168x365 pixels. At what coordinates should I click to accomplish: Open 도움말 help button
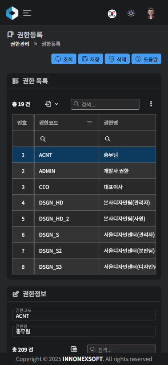pos(146,59)
